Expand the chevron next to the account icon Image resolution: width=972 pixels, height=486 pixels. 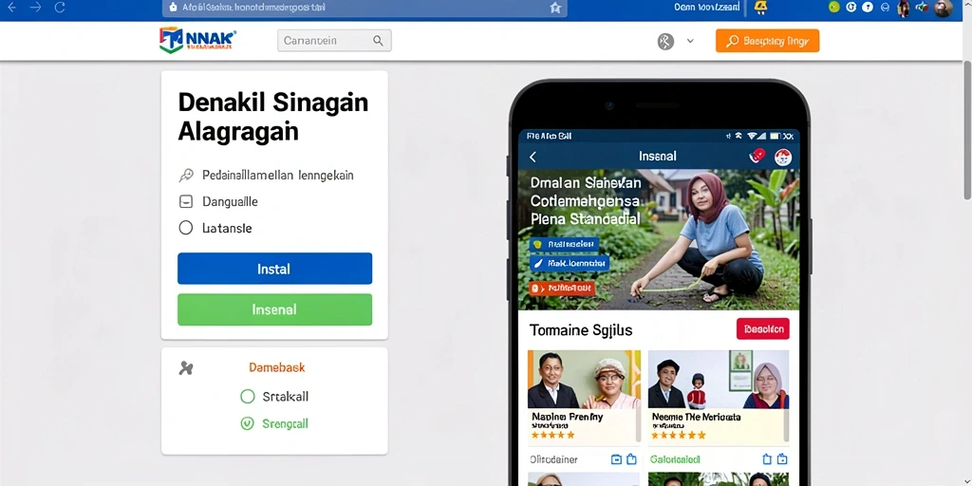coord(690,42)
